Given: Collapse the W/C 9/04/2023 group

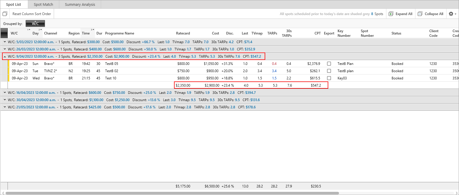Looking at the screenshot, I should 5,57.
